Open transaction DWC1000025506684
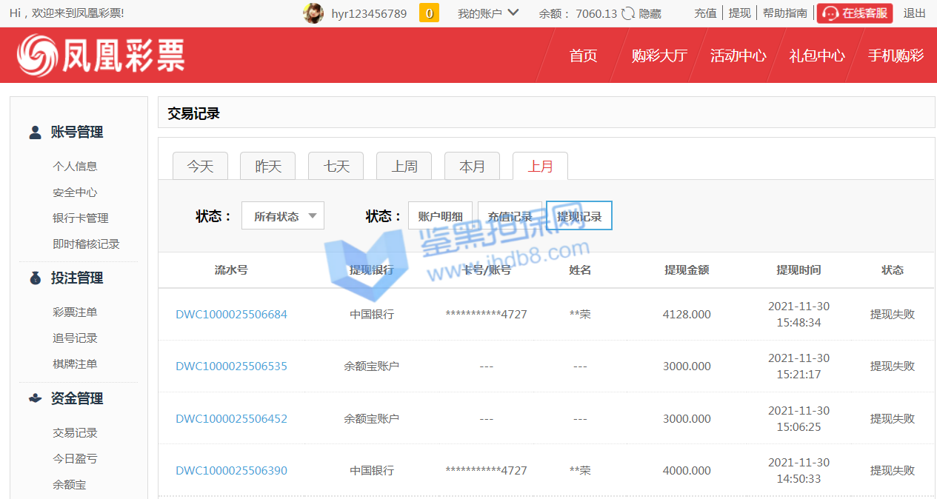 pyautogui.click(x=231, y=315)
